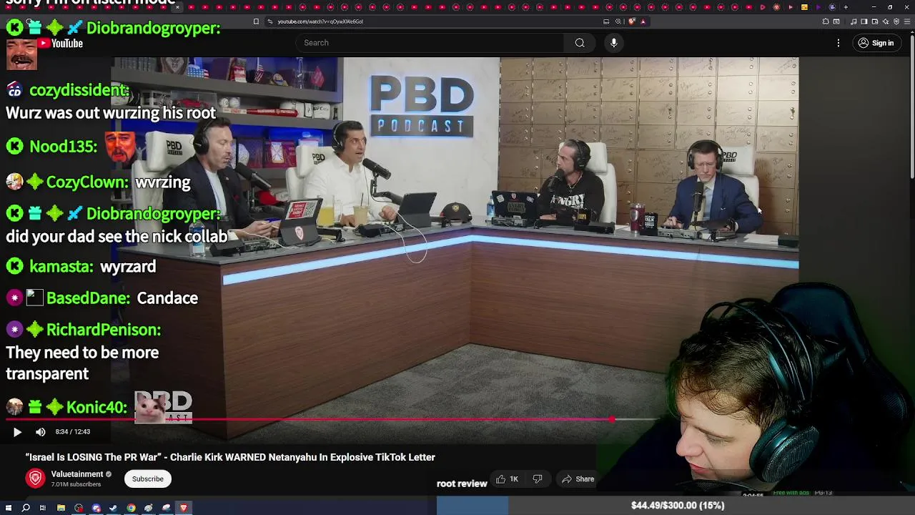
Task: Open the browser hamburger main menu
Action: click(907, 21)
